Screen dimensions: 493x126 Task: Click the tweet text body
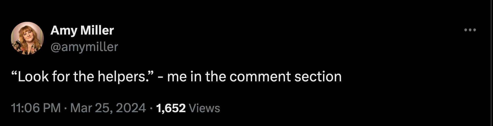pyautogui.click(x=176, y=77)
